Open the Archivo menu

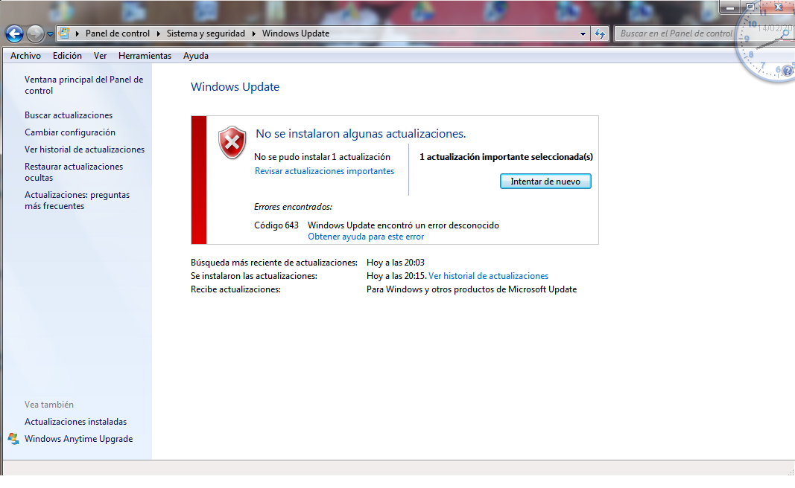pyautogui.click(x=25, y=56)
